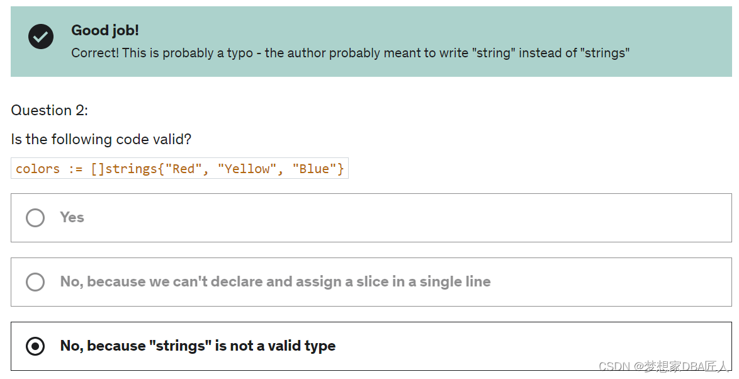Select the circular icon next to 'Yes'
Image resolution: width=739 pixels, height=379 pixels.
tap(35, 218)
